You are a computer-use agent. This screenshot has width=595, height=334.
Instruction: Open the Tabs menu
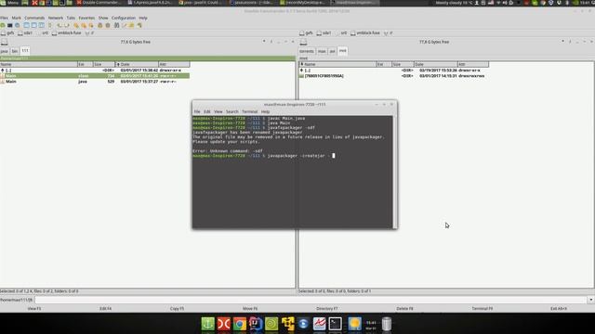71,18
